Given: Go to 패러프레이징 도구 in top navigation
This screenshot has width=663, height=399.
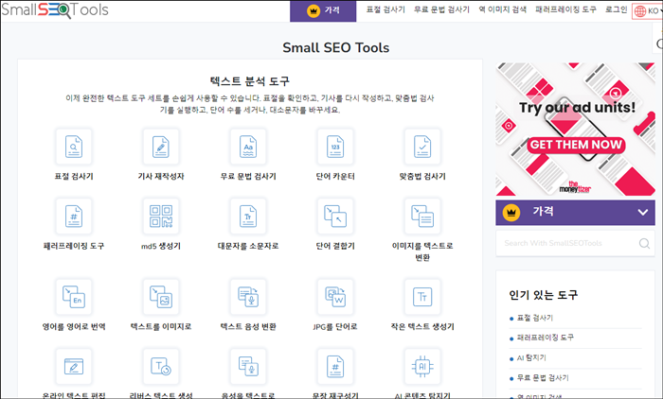Looking at the screenshot, I should click(x=565, y=9).
